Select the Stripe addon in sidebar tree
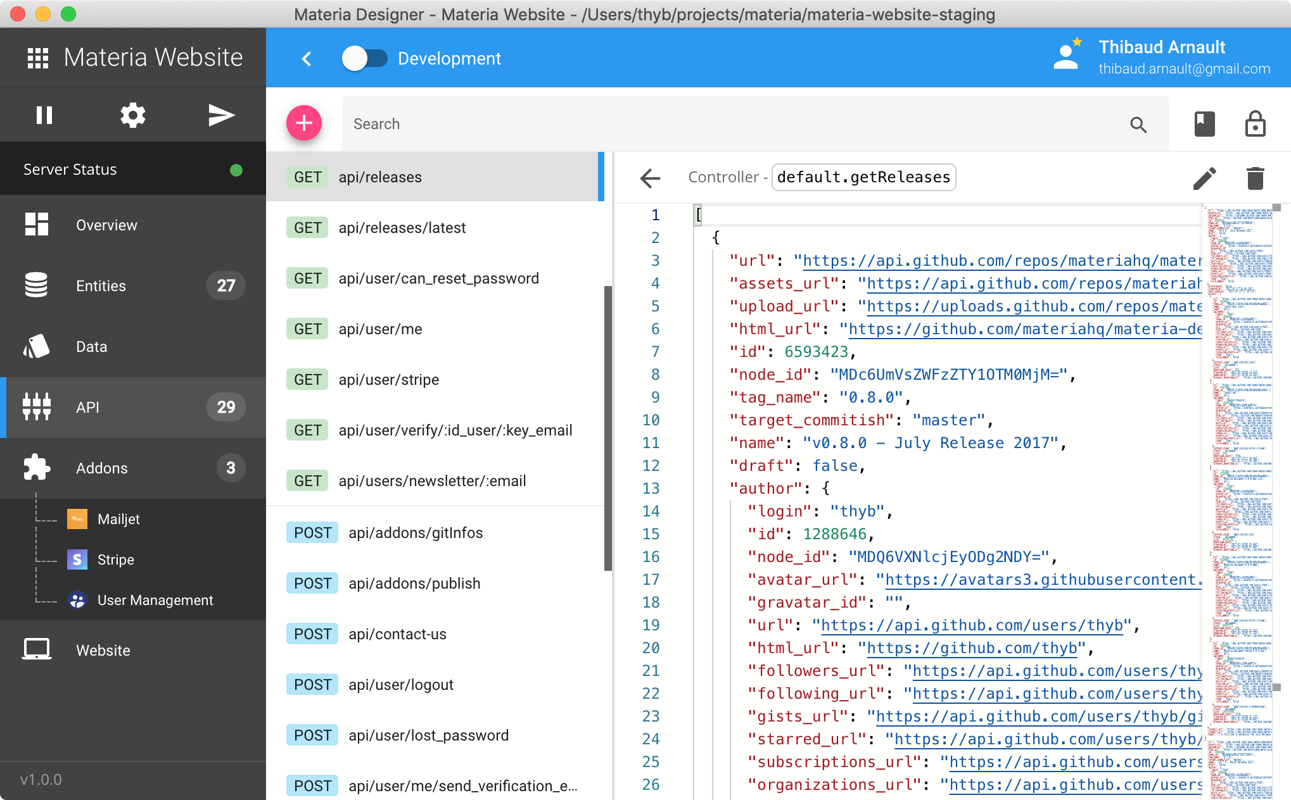This screenshot has height=800, width=1291. (115, 559)
